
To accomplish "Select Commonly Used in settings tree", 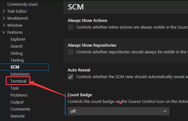I will pyautogui.click(x=22, y=4).
